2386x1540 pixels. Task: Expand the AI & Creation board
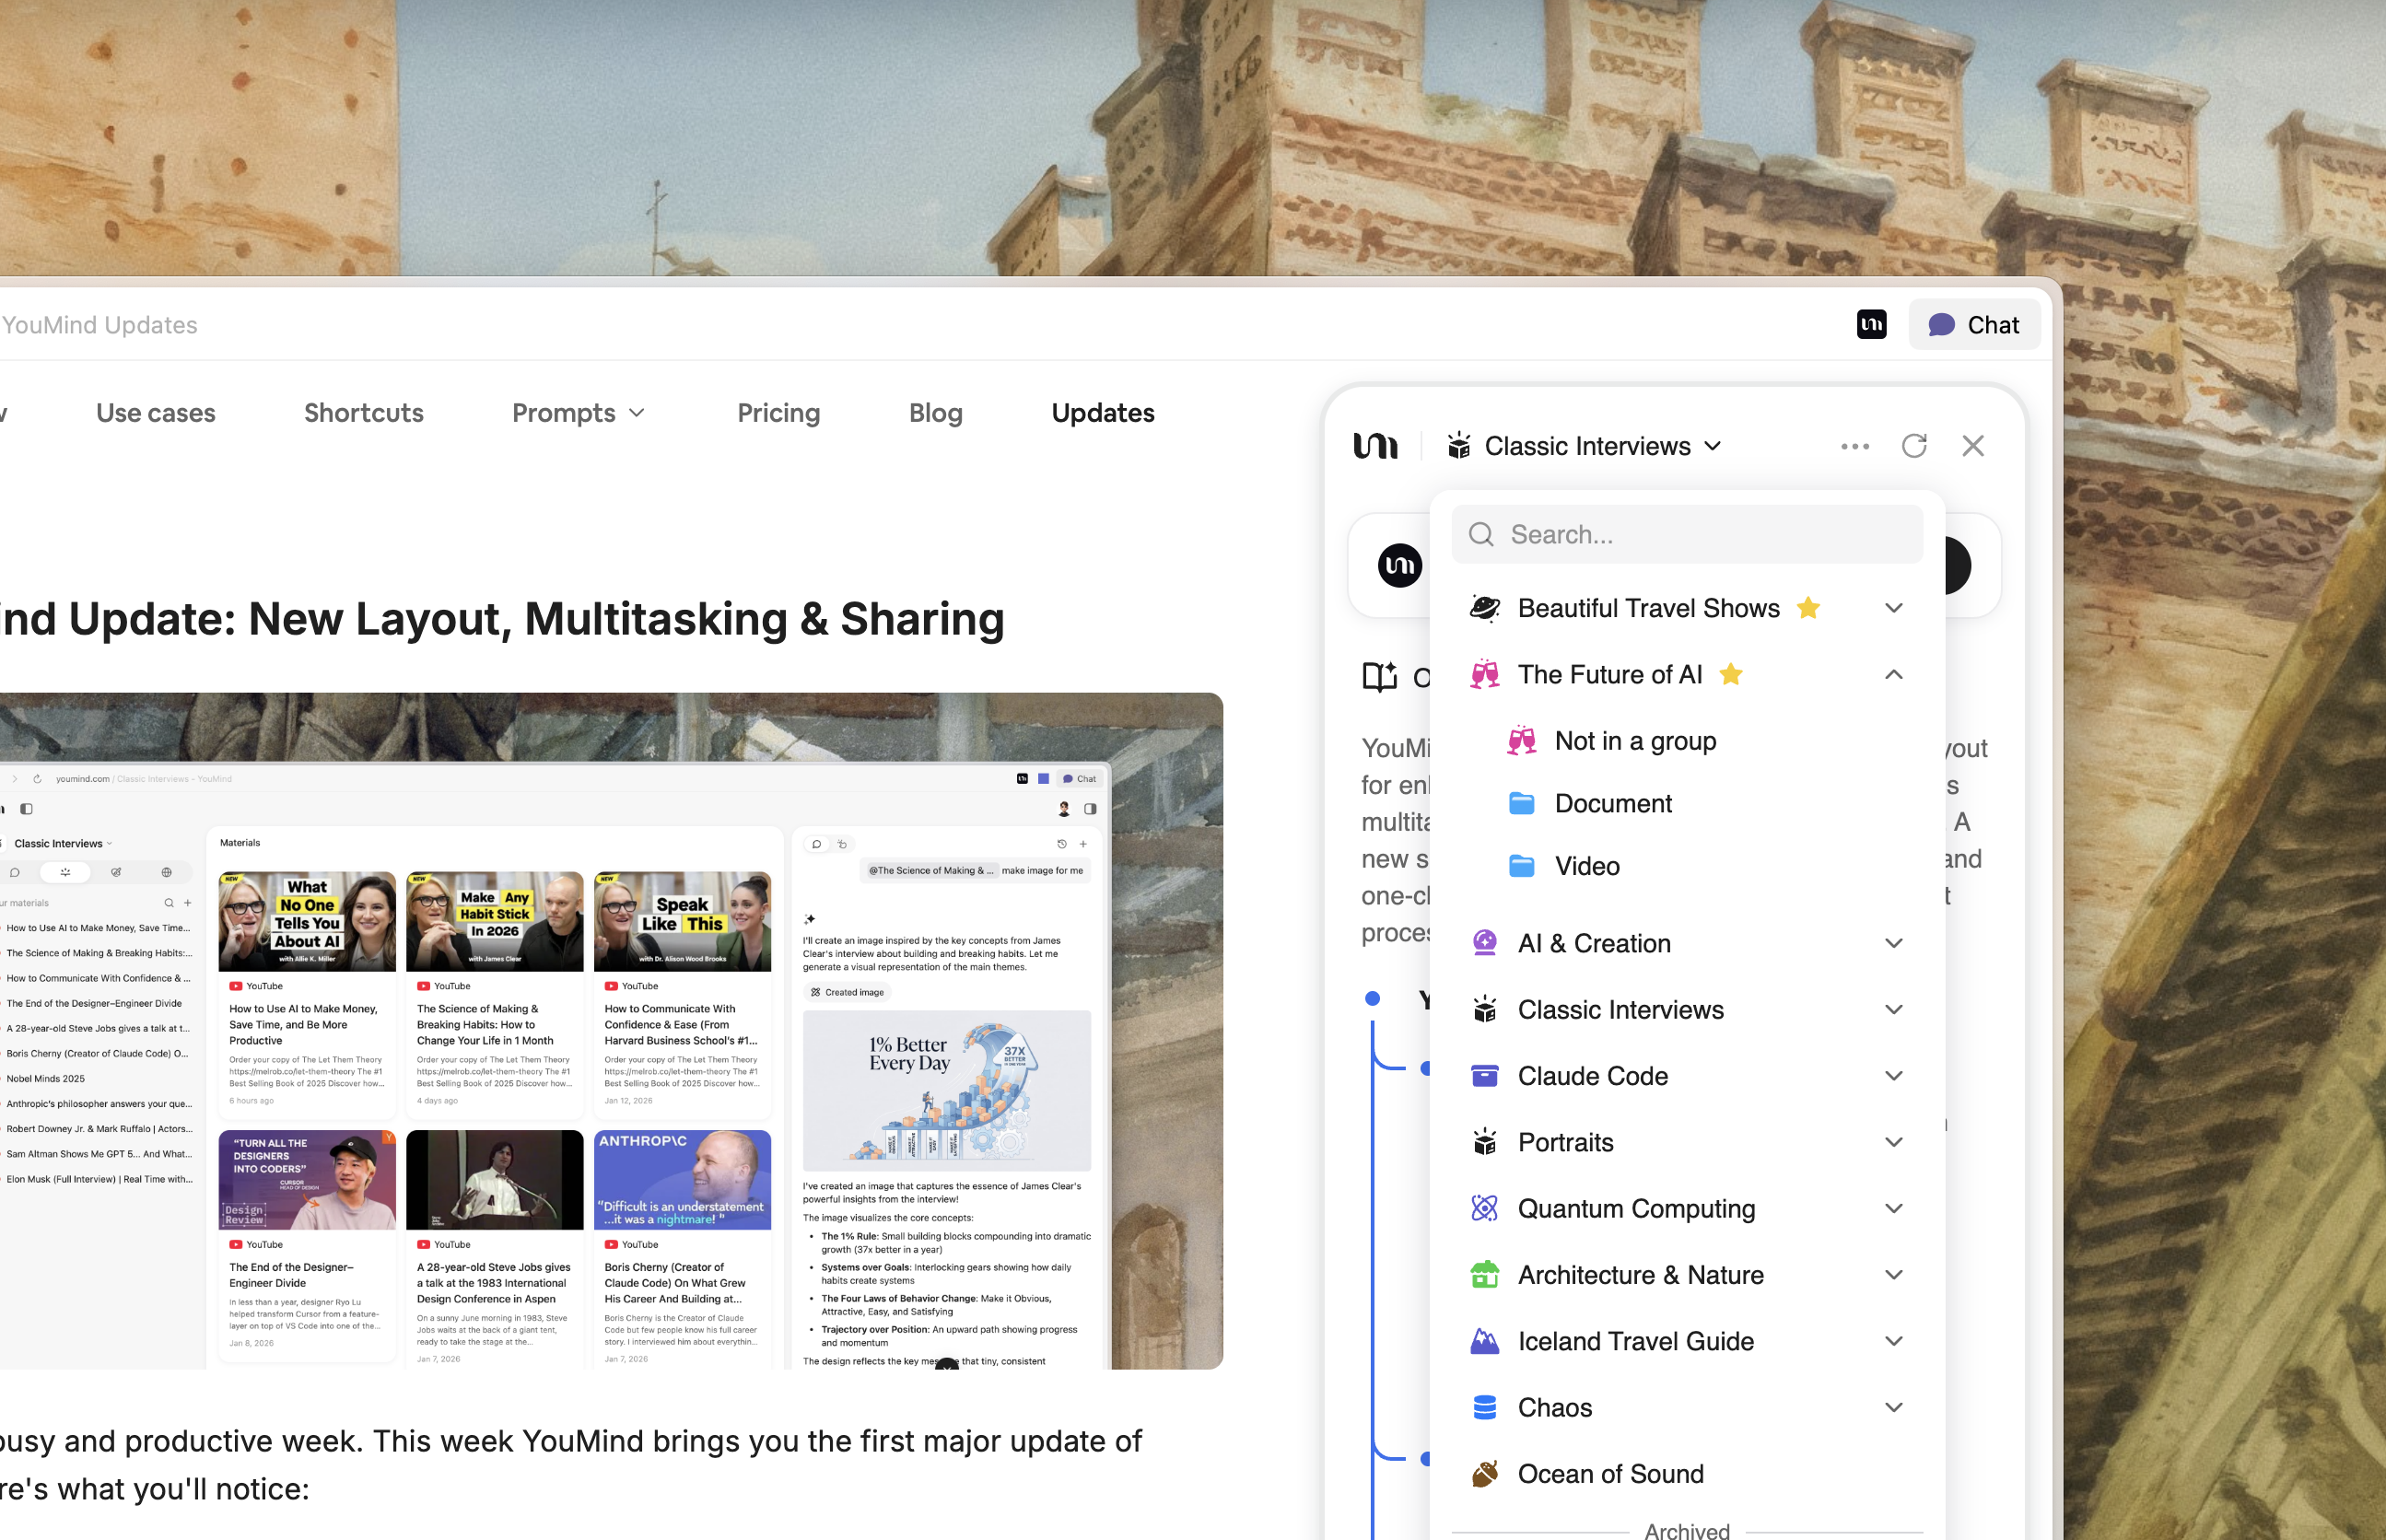click(x=1892, y=943)
